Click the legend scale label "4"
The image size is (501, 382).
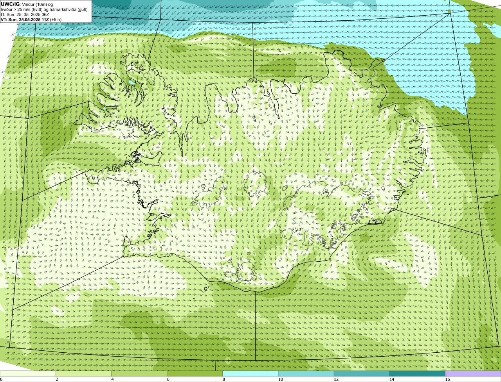113,379
